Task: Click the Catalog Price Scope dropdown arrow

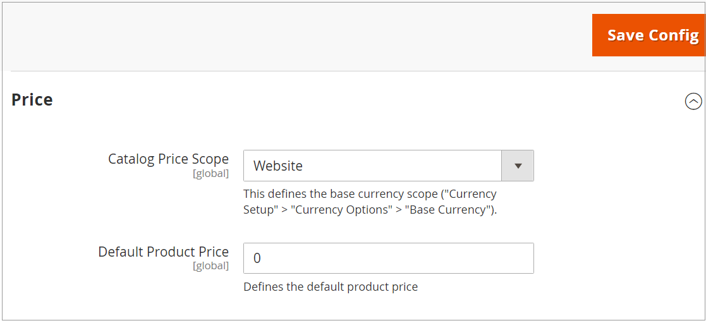Action: (x=518, y=166)
